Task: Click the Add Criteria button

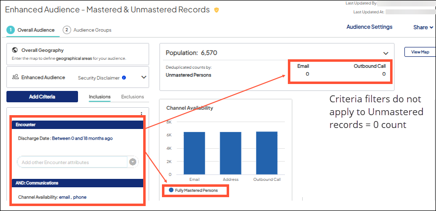Action: tap(42, 96)
